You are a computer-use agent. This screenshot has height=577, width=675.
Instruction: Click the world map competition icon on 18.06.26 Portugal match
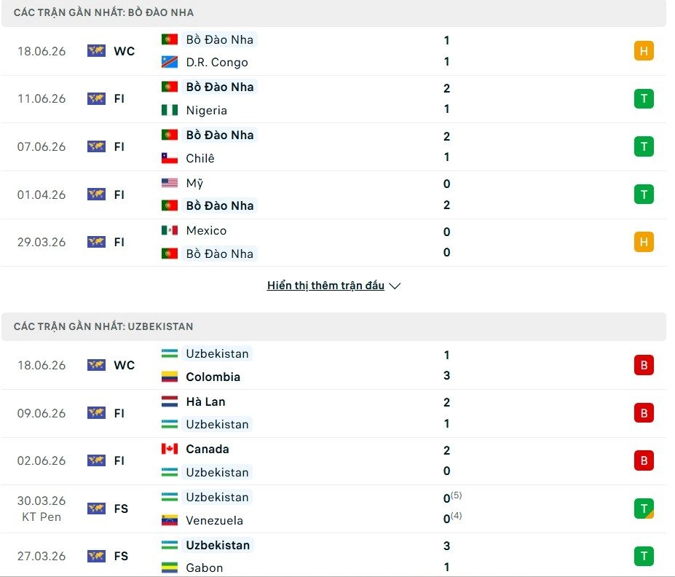click(x=96, y=51)
